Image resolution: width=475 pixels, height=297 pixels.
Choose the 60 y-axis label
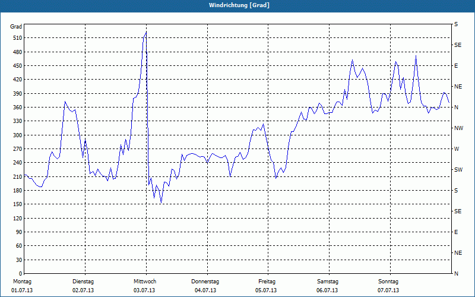pos(19,246)
